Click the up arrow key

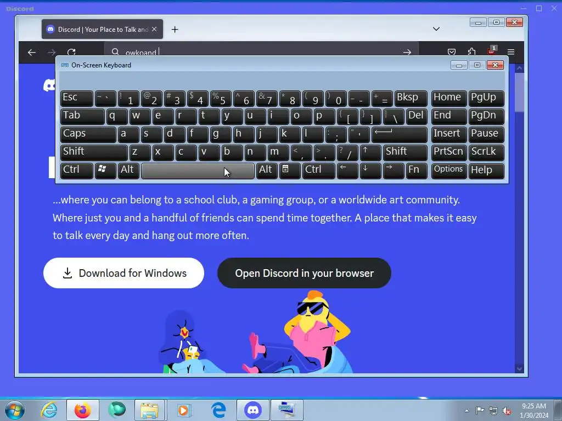point(370,152)
